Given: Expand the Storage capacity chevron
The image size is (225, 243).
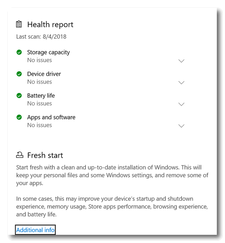Looking at the screenshot, I should [181, 61].
